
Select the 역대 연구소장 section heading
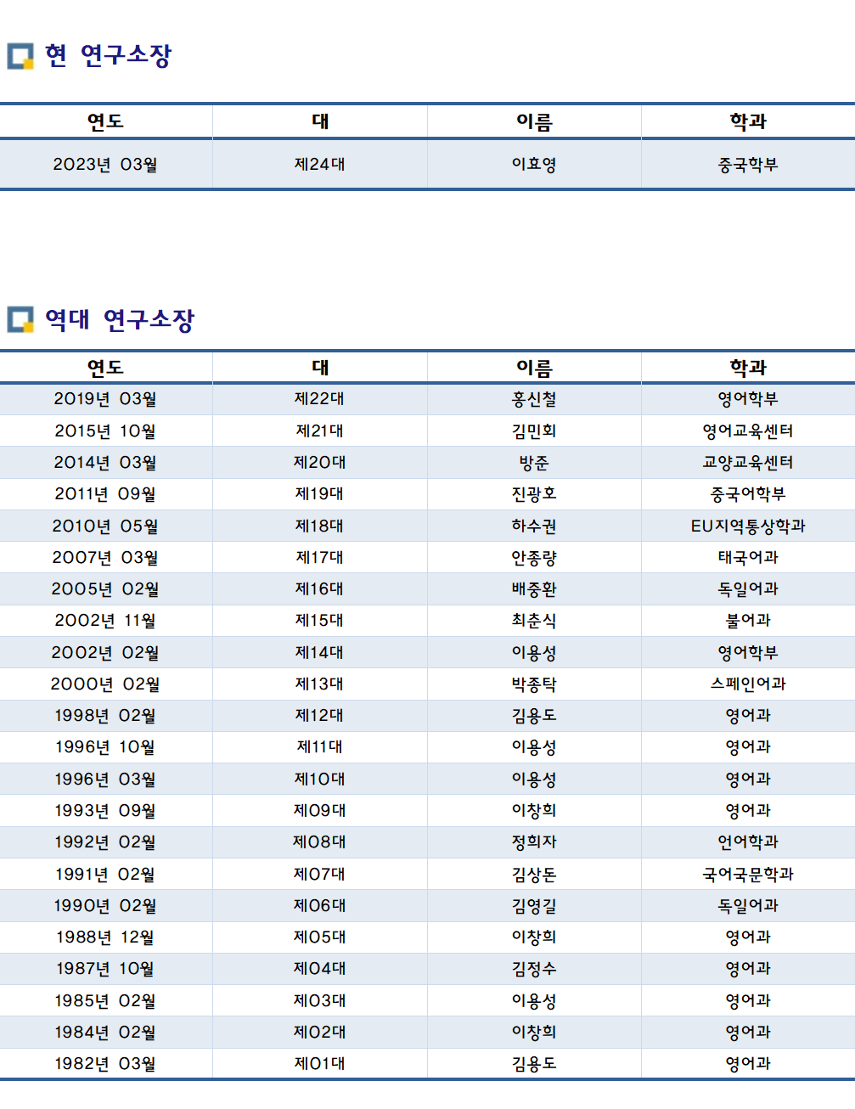coord(120,320)
